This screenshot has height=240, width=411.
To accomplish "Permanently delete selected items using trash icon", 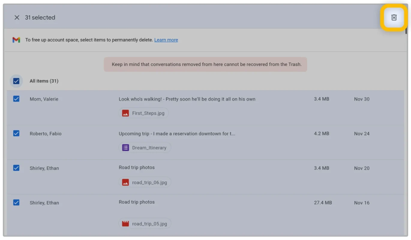I will (x=393, y=17).
